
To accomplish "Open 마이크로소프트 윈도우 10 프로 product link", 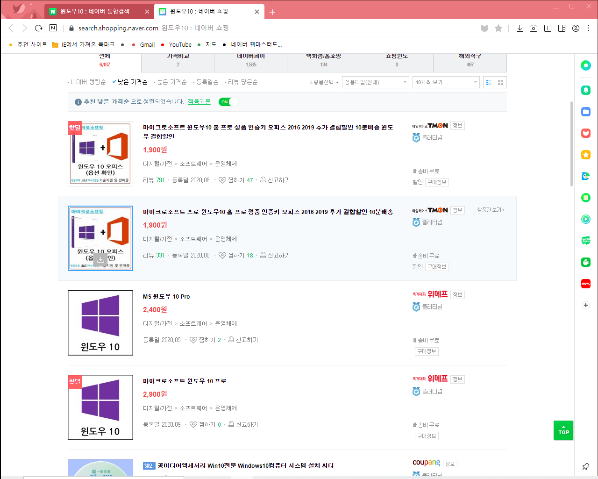I will coord(185,381).
